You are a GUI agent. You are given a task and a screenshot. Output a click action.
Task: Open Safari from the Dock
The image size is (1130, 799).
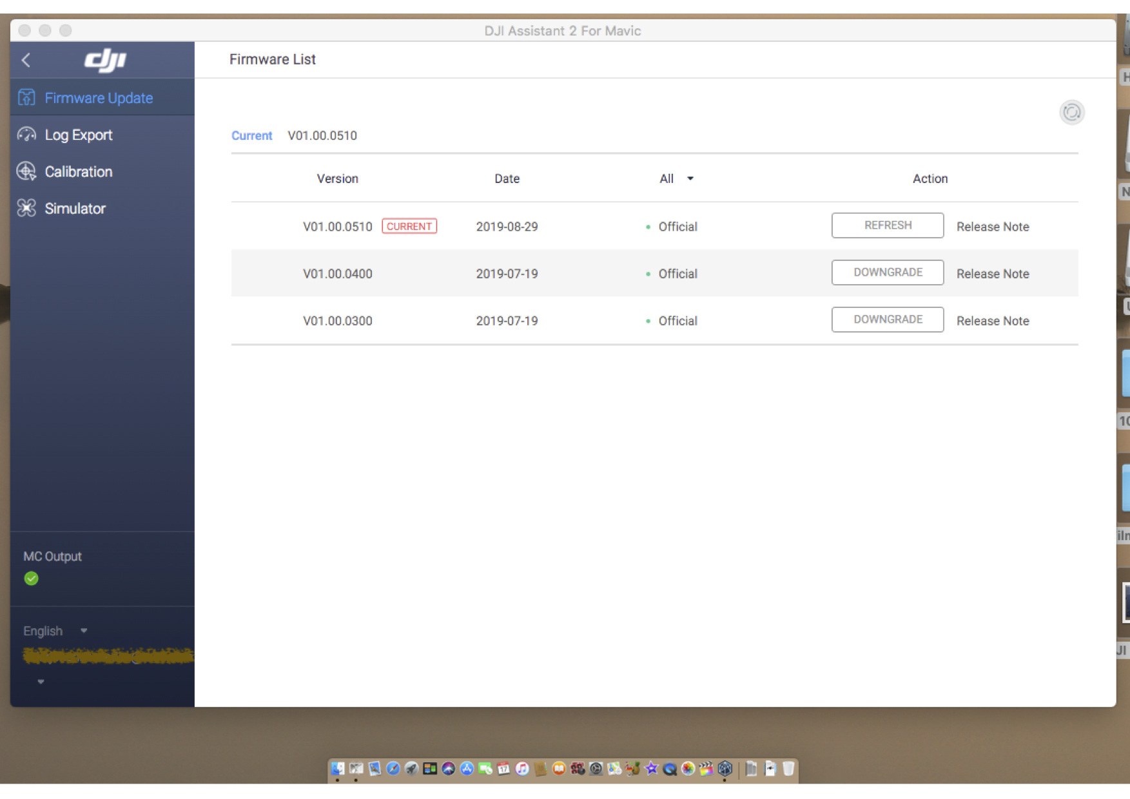[x=393, y=769]
